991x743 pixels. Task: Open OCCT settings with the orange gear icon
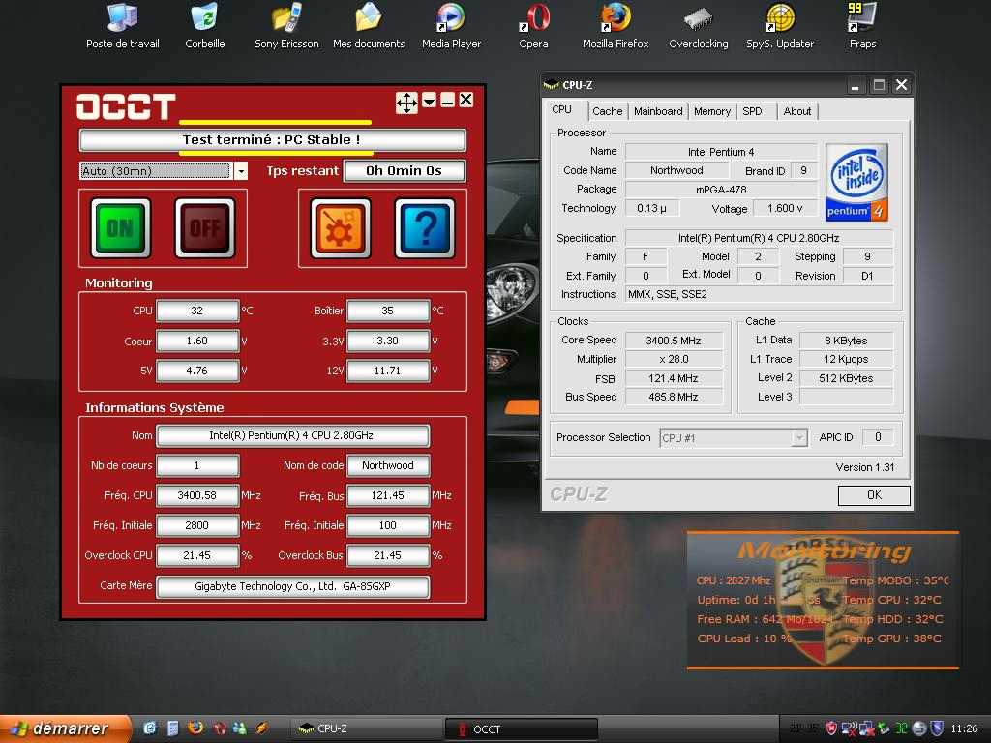pos(341,228)
